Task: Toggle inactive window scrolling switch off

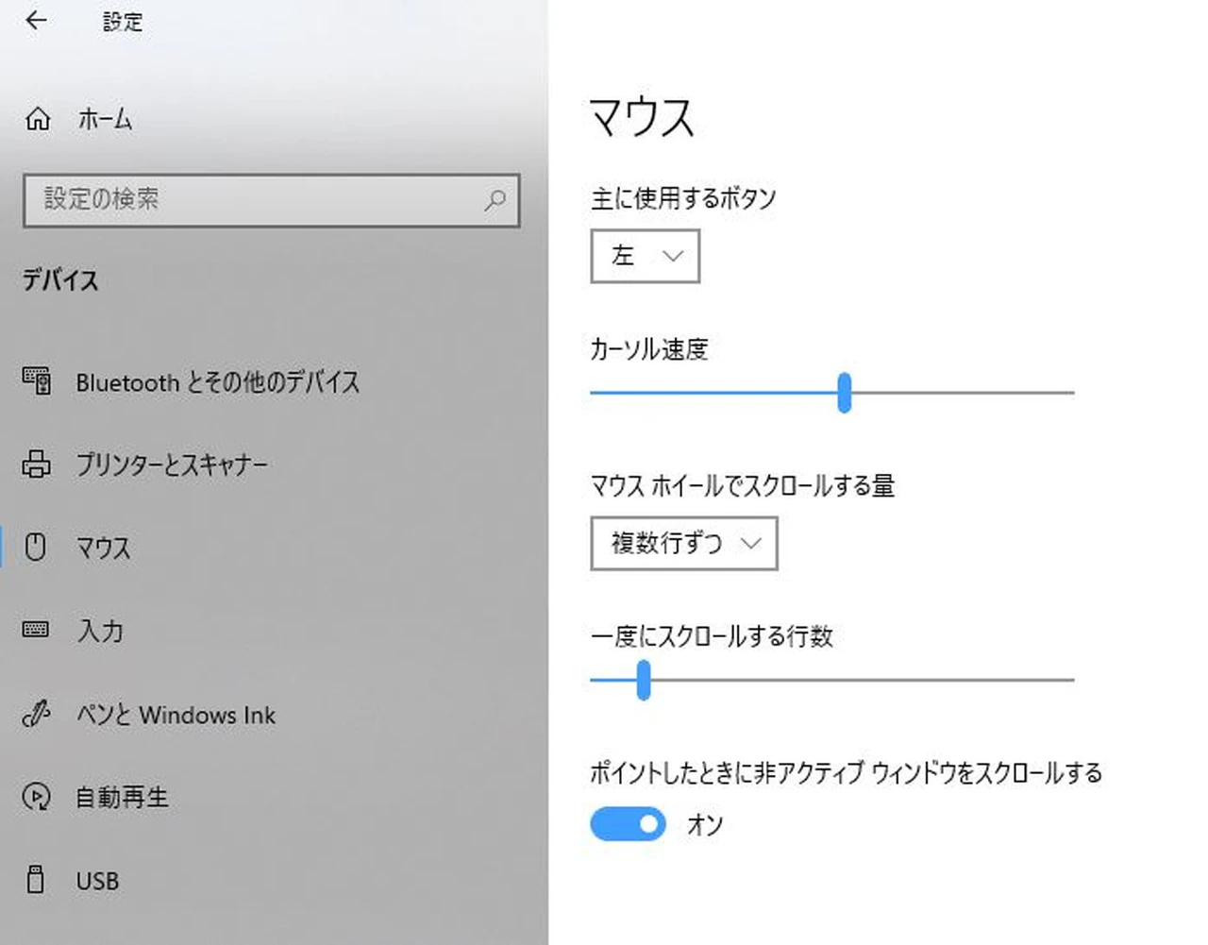Action: 628,824
